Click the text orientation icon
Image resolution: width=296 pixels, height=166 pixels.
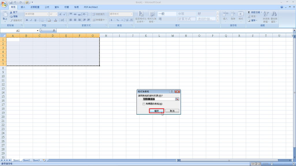(84, 14)
